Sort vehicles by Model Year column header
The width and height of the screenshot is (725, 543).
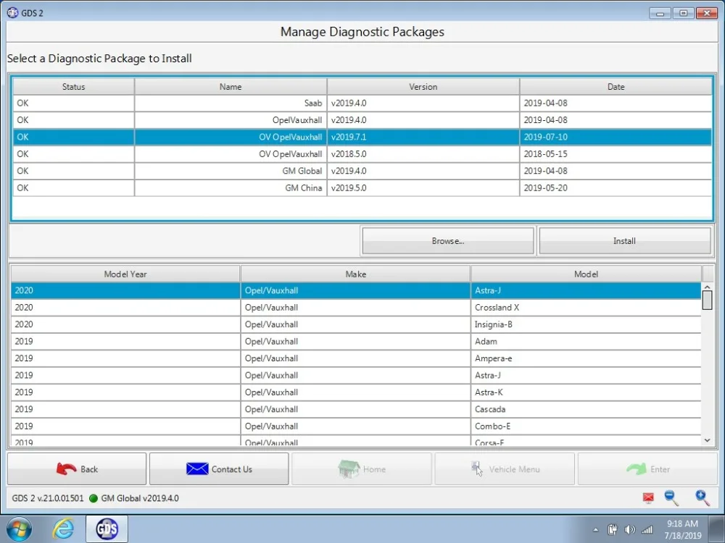click(125, 274)
